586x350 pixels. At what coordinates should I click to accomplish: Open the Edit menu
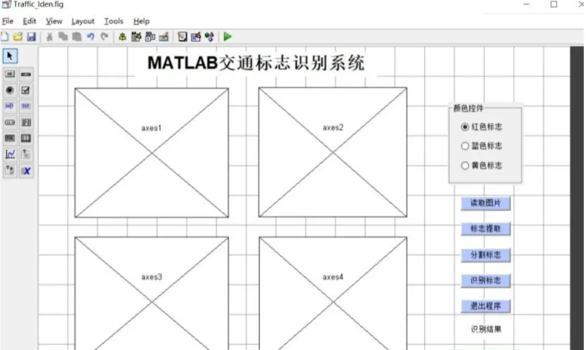29,21
